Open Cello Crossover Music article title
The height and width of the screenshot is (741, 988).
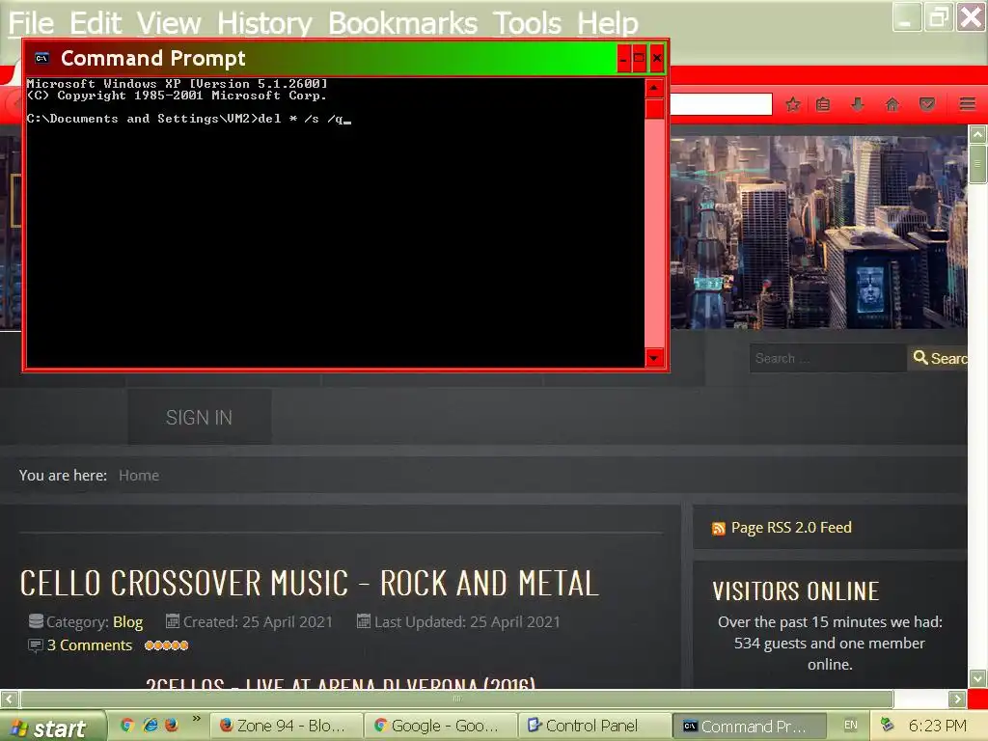[310, 583]
